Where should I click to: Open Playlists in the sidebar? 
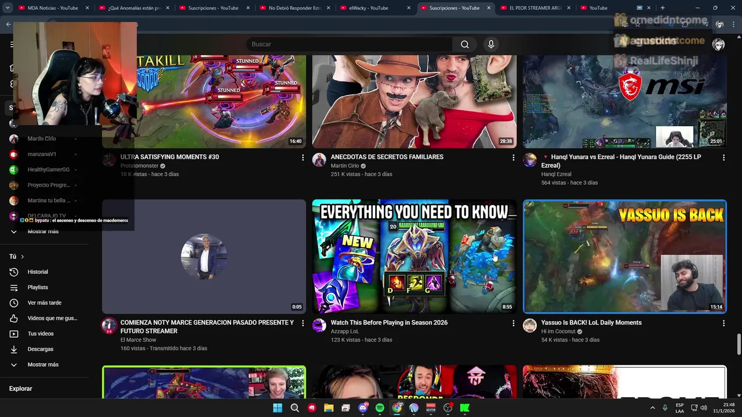point(45,287)
